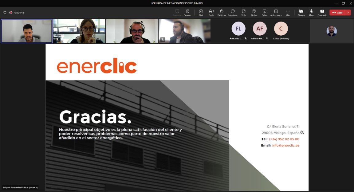Add Aplicaciones to the meeting
The image size is (354, 192).
[276, 13]
